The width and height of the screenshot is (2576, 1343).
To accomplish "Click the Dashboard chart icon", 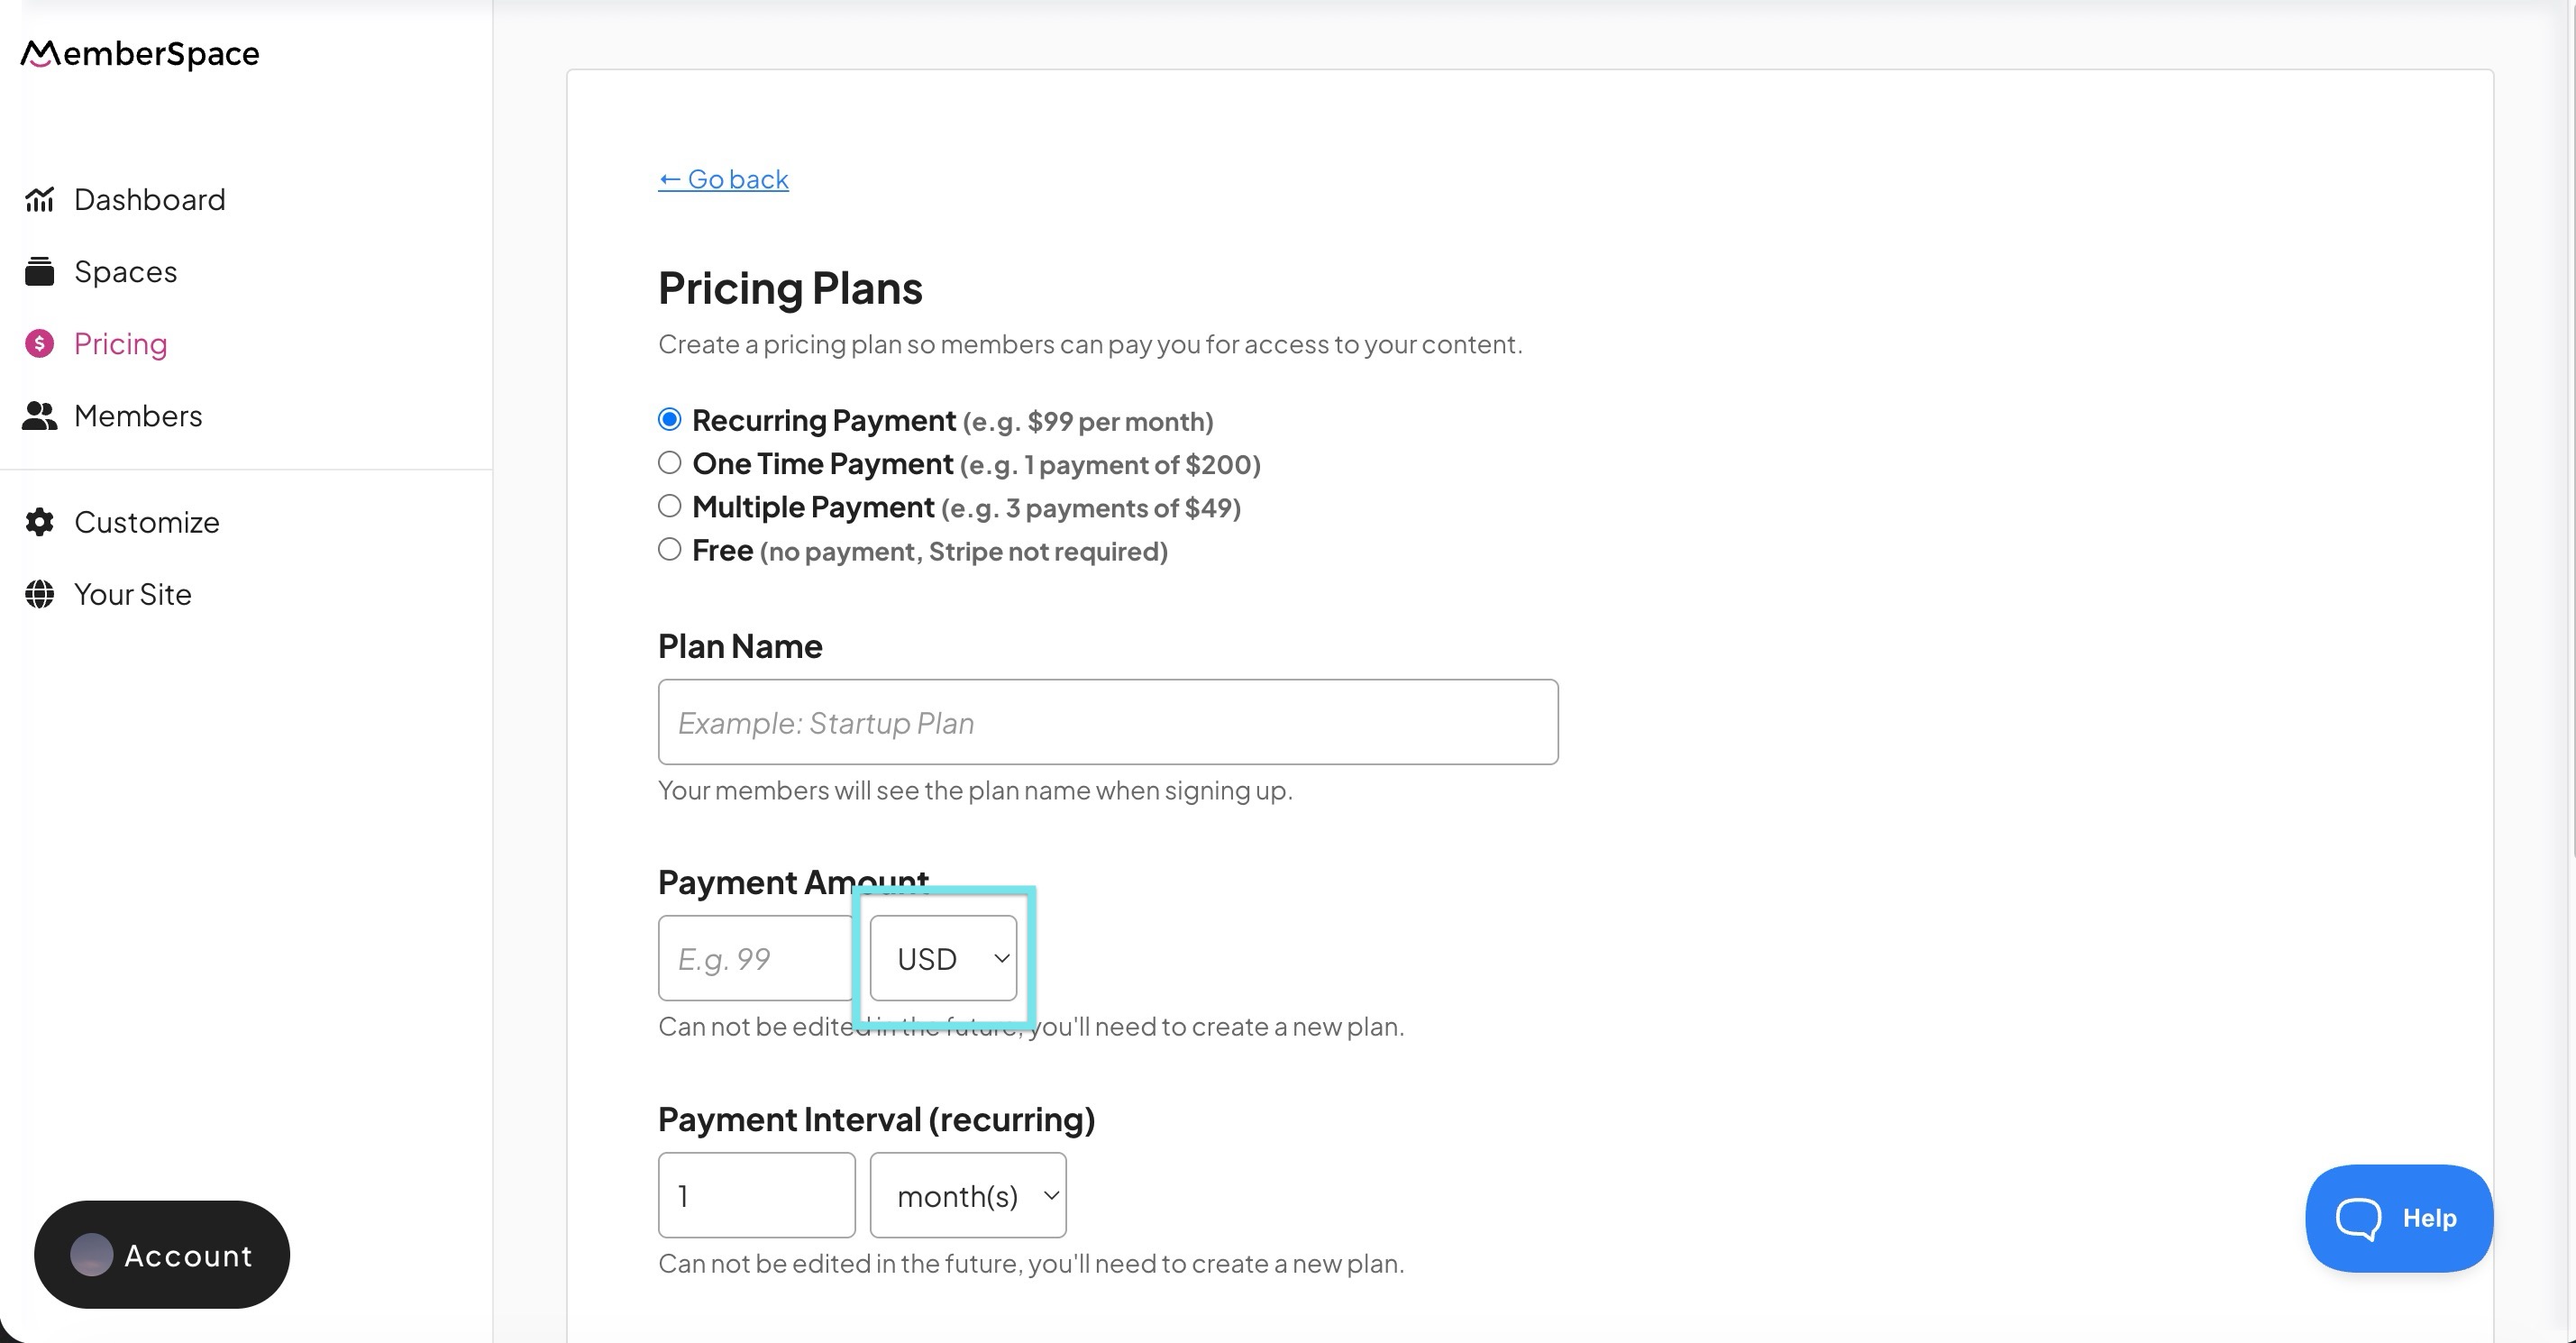I will 39,200.
